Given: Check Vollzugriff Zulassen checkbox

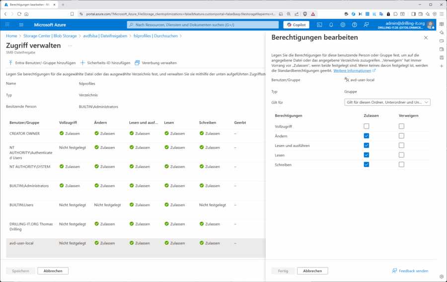Looking at the screenshot, I should 367,126.
